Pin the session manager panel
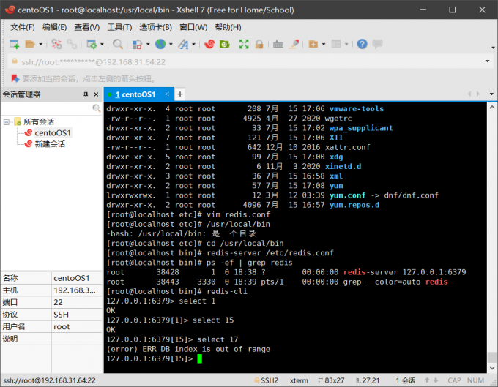498x387 pixels. pos(86,94)
